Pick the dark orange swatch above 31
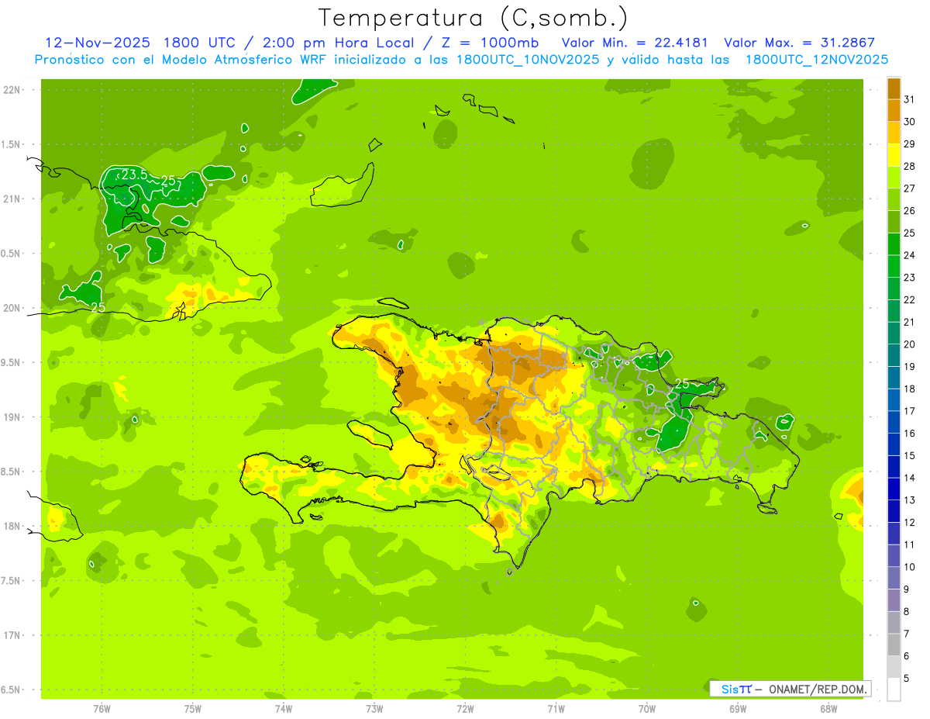Screen dimensions: 930x719 (894, 88)
